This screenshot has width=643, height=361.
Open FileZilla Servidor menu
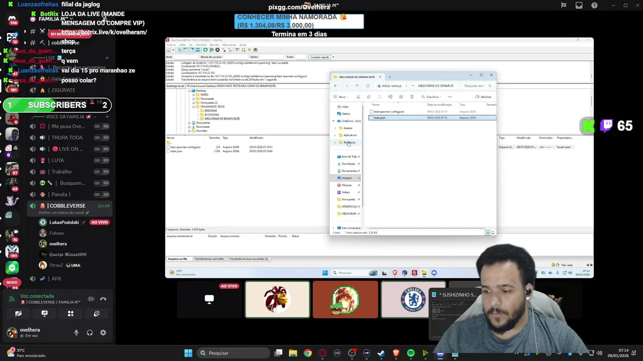215,45
